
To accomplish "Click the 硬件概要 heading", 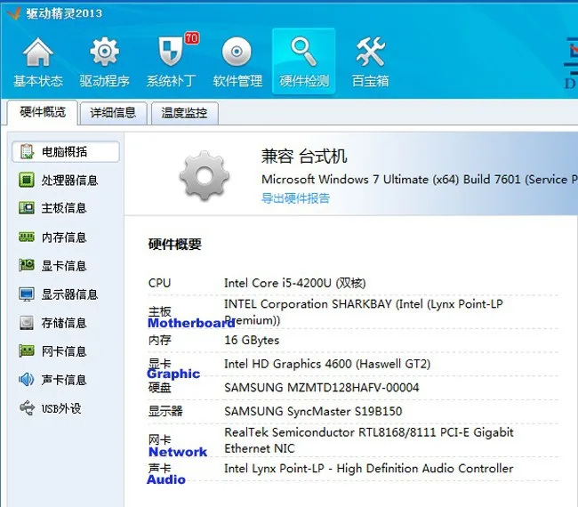I will pyautogui.click(x=174, y=244).
